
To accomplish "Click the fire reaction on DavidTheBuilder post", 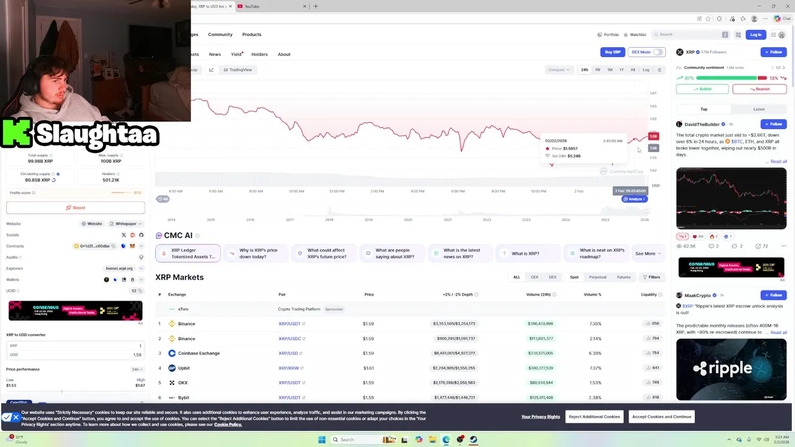I will 713,237.
